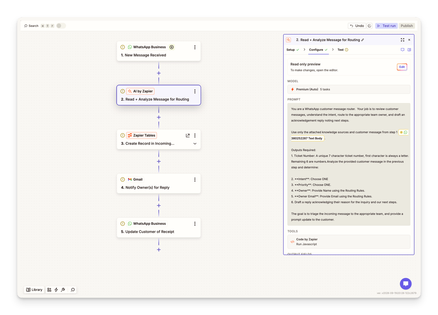Click the warning icon on step 1 New Message Received
The width and height of the screenshot is (438, 315).
[123, 47]
